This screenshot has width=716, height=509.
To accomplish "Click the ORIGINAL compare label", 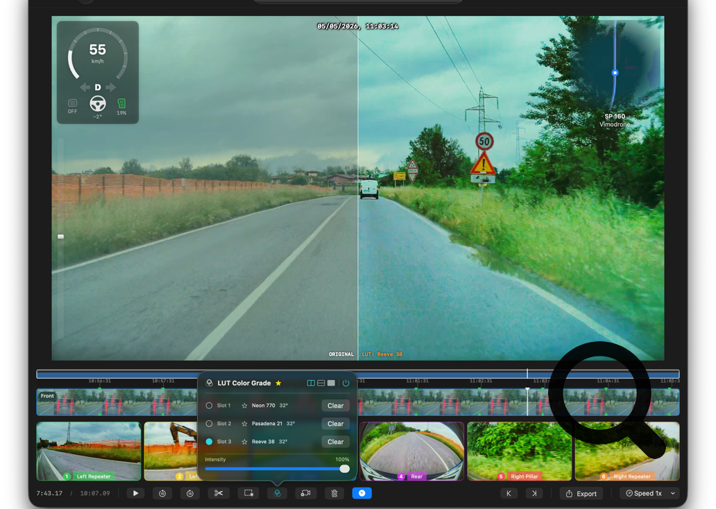I will pos(341,354).
